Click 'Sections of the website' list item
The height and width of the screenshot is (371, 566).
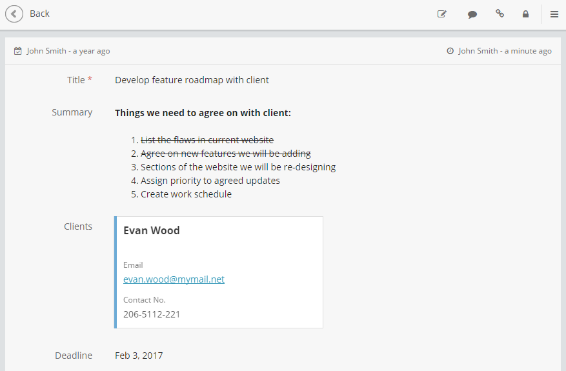point(238,167)
